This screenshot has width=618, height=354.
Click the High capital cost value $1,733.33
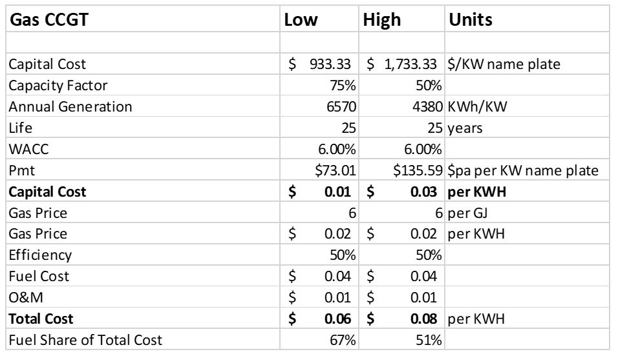(403, 65)
